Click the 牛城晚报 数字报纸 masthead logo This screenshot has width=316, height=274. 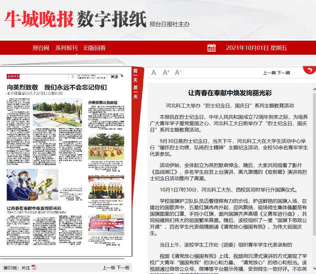(x=75, y=20)
